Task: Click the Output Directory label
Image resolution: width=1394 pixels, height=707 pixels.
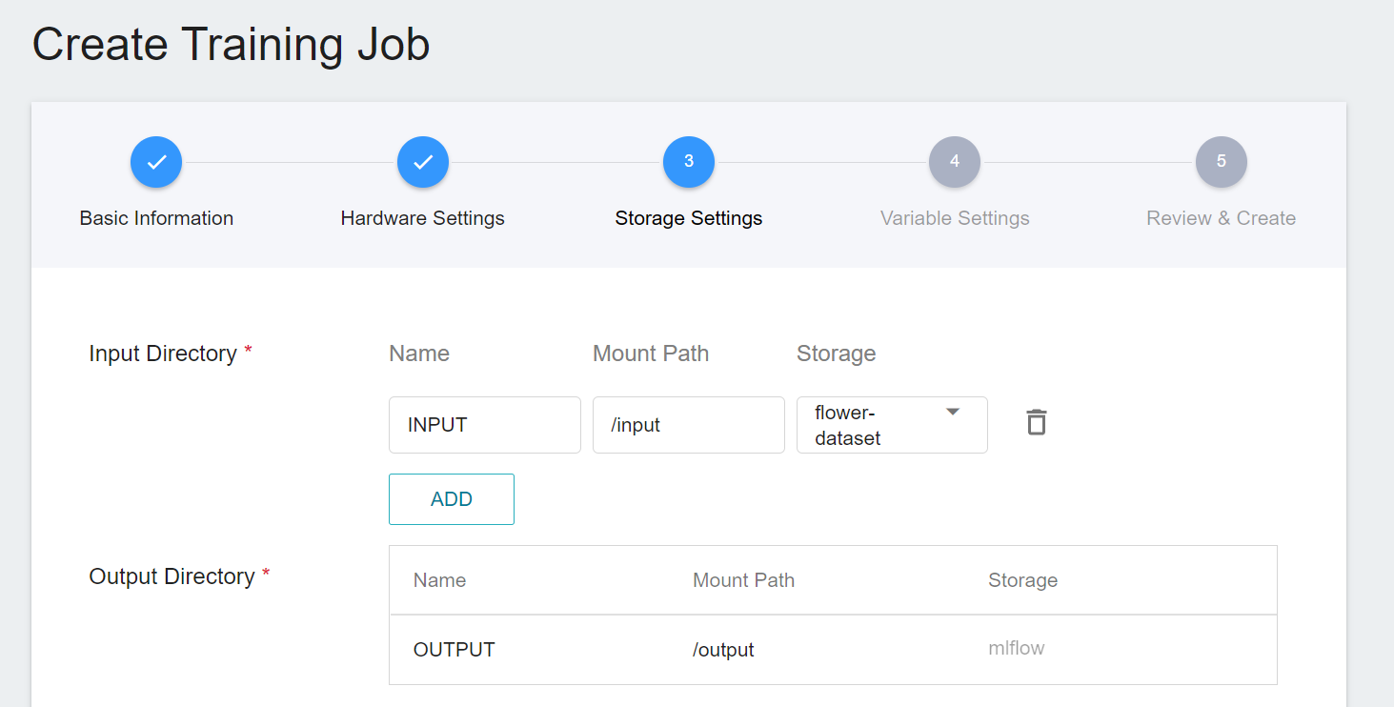Action: click(x=172, y=576)
